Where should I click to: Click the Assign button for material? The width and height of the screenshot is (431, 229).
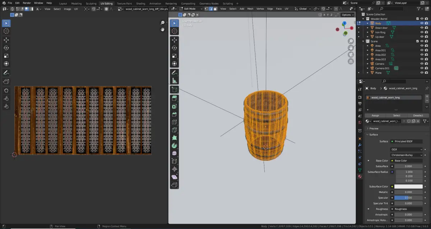click(375, 115)
